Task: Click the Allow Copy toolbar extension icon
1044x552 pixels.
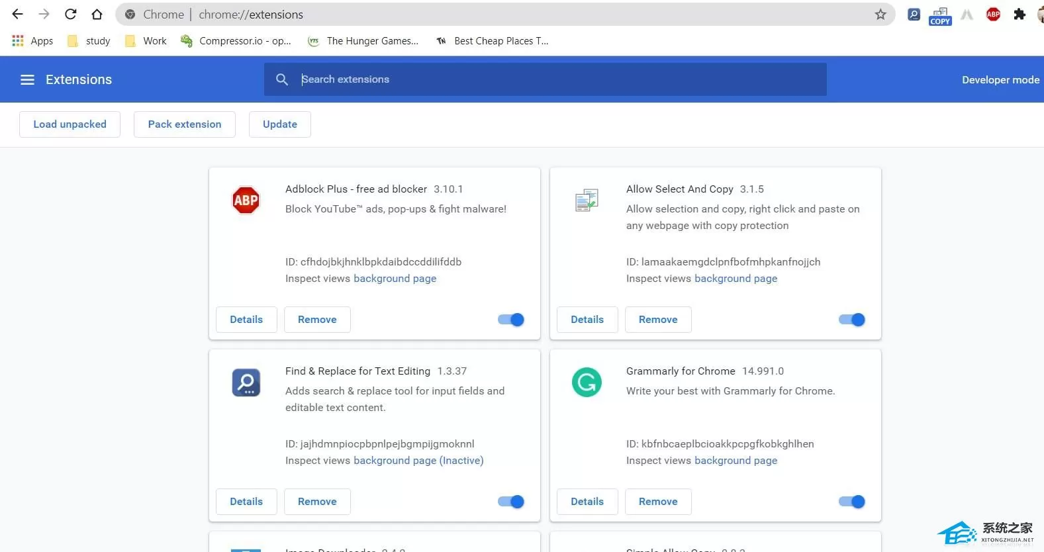Action: click(940, 15)
